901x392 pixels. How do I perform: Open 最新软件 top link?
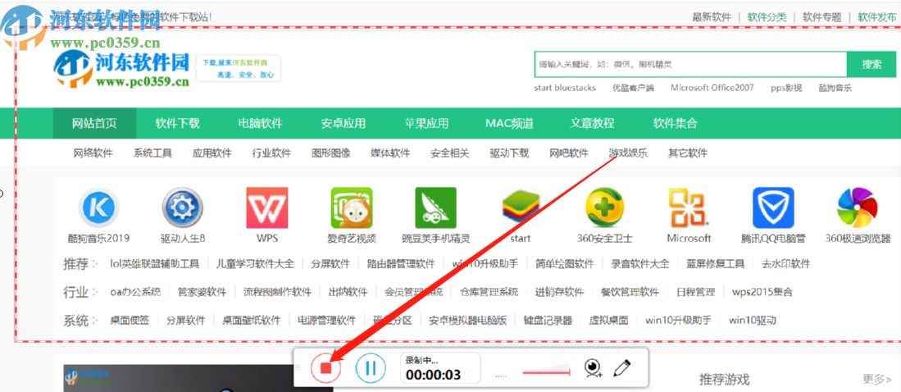click(712, 17)
